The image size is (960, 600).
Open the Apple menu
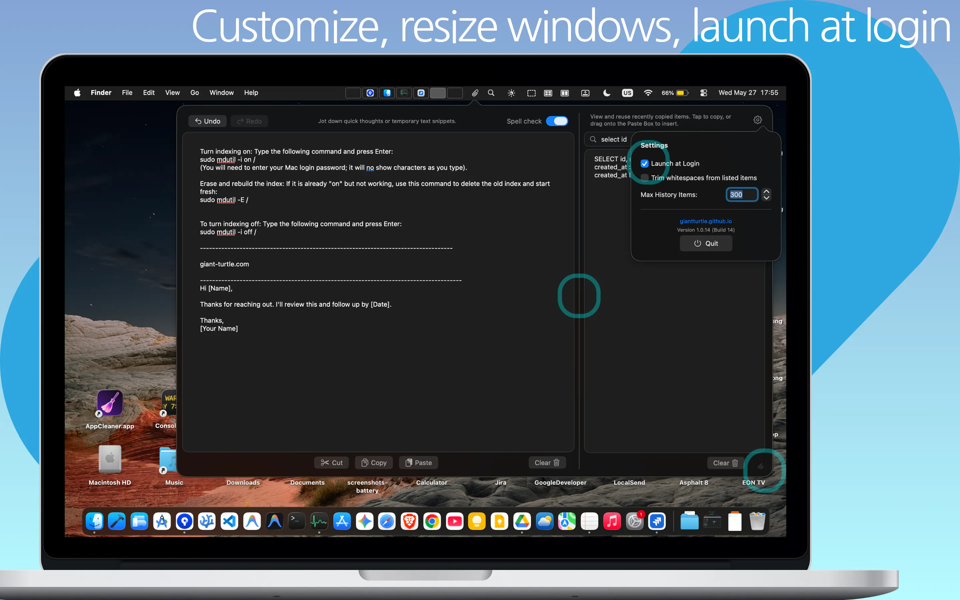click(77, 92)
